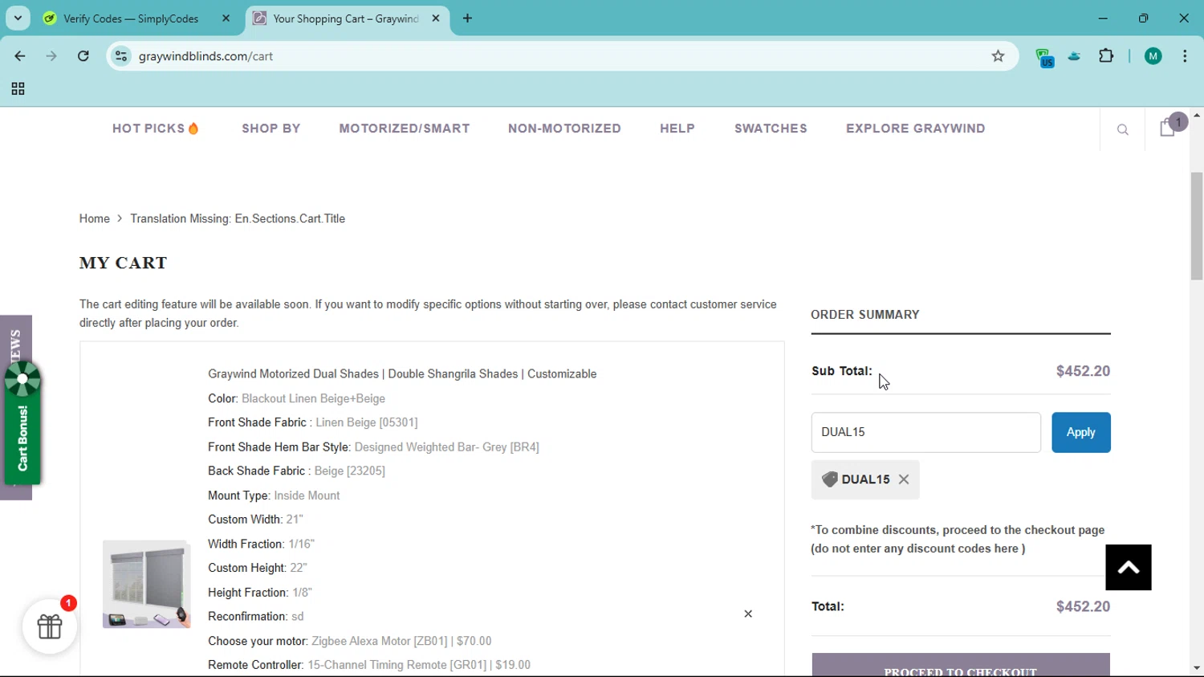Screen dimensions: 1204x677
Task: Select the Linen Beige [05301] fabric text
Action: [x=367, y=422]
